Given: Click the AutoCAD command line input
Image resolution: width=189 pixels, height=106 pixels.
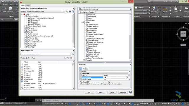Looking at the screenshot, I should click(98, 100).
